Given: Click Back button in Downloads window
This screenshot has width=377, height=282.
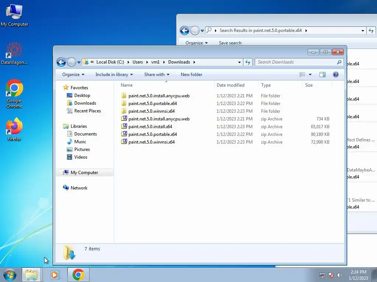Looking at the screenshot, I should point(61,62).
